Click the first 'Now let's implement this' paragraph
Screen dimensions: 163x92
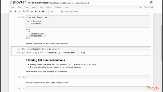pyautogui.click(x=47, y=43)
